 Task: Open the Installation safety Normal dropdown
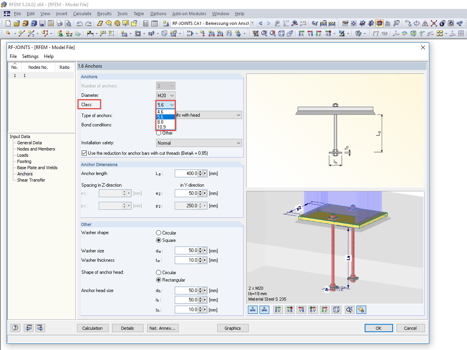click(x=199, y=143)
